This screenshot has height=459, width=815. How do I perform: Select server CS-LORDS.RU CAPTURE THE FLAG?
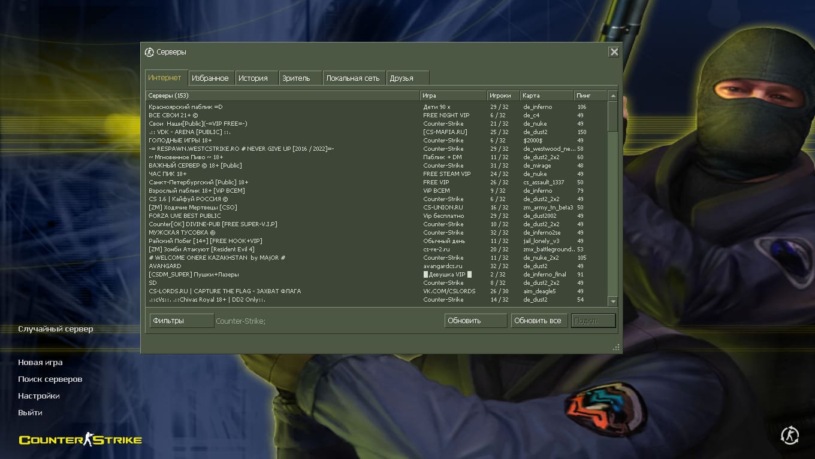point(377,291)
